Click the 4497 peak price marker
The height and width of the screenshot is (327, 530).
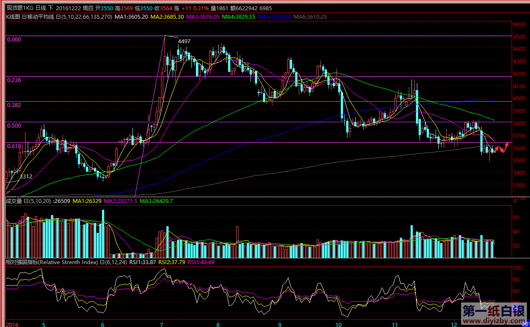click(x=184, y=41)
